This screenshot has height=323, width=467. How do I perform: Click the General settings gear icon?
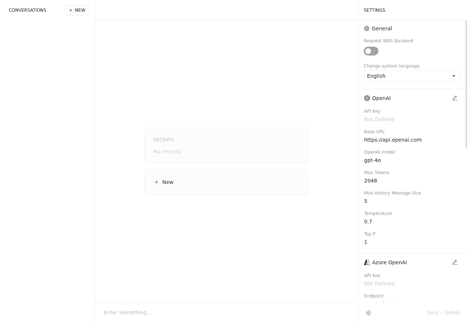click(367, 28)
